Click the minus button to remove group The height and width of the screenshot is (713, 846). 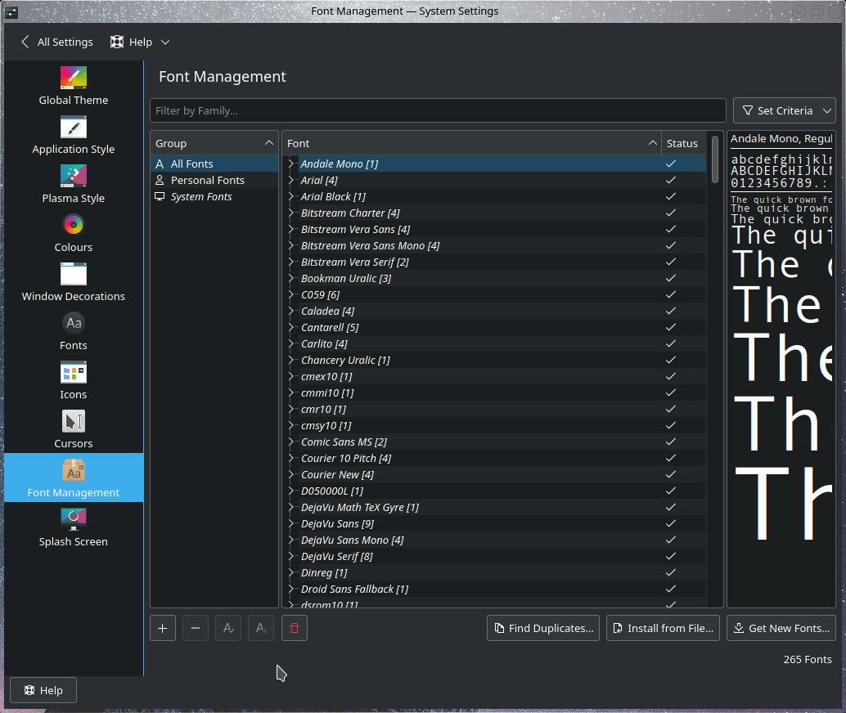coord(196,628)
